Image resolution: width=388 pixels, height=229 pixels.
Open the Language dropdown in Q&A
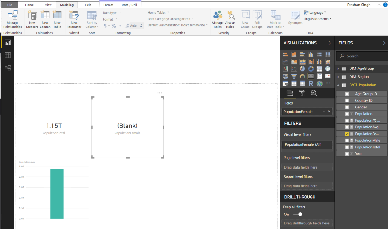coord(315,13)
